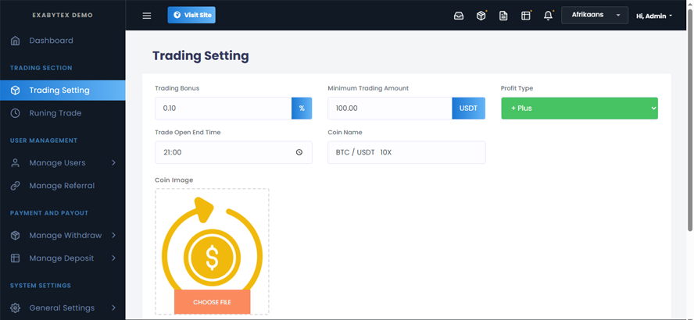Focus the Trade Open End Time field
694x320 pixels.
tap(234, 152)
